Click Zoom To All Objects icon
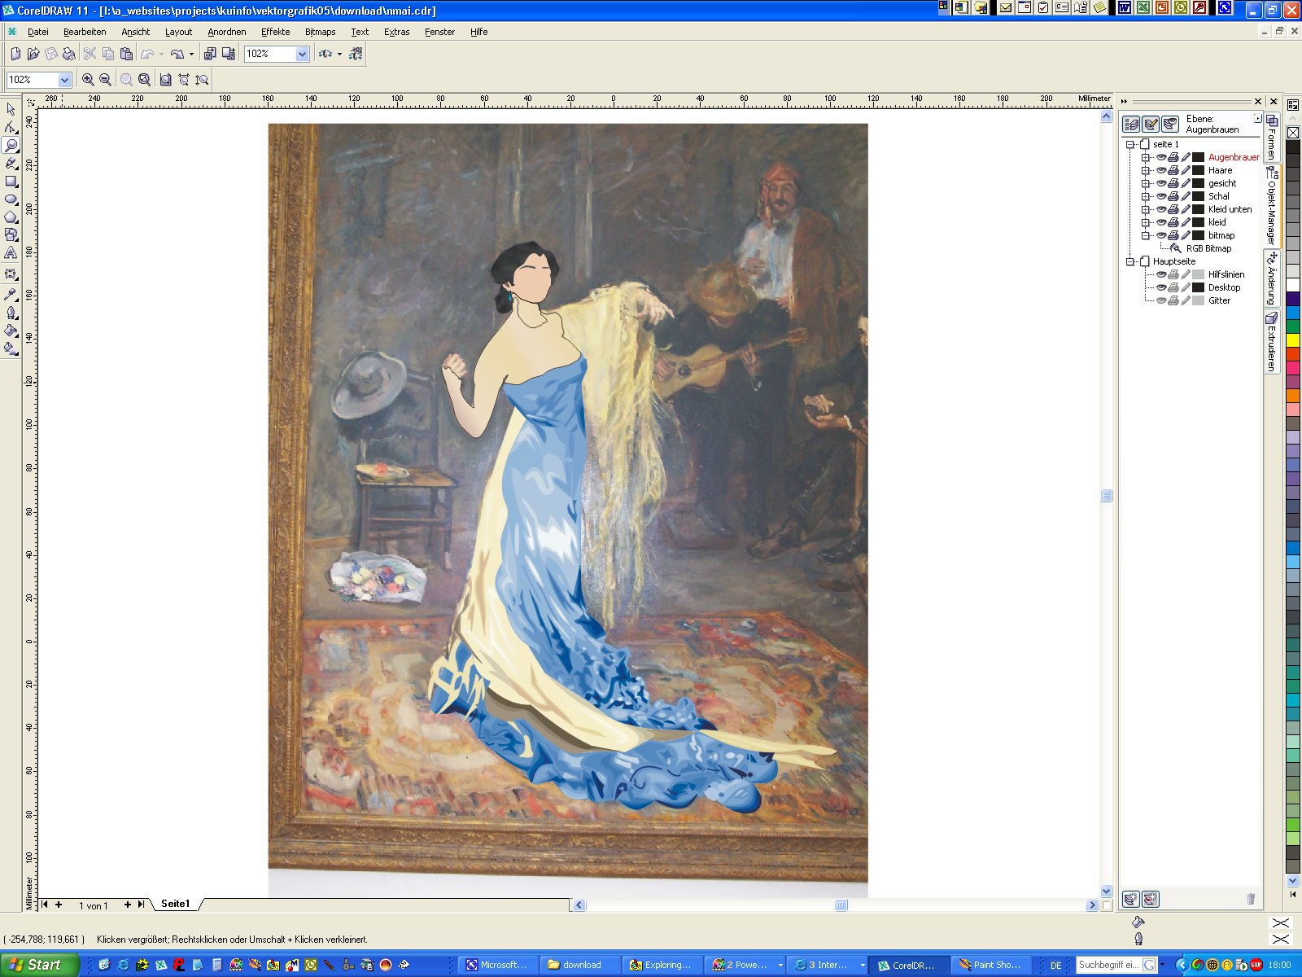The height and width of the screenshot is (977, 1302). pos(144,80)
